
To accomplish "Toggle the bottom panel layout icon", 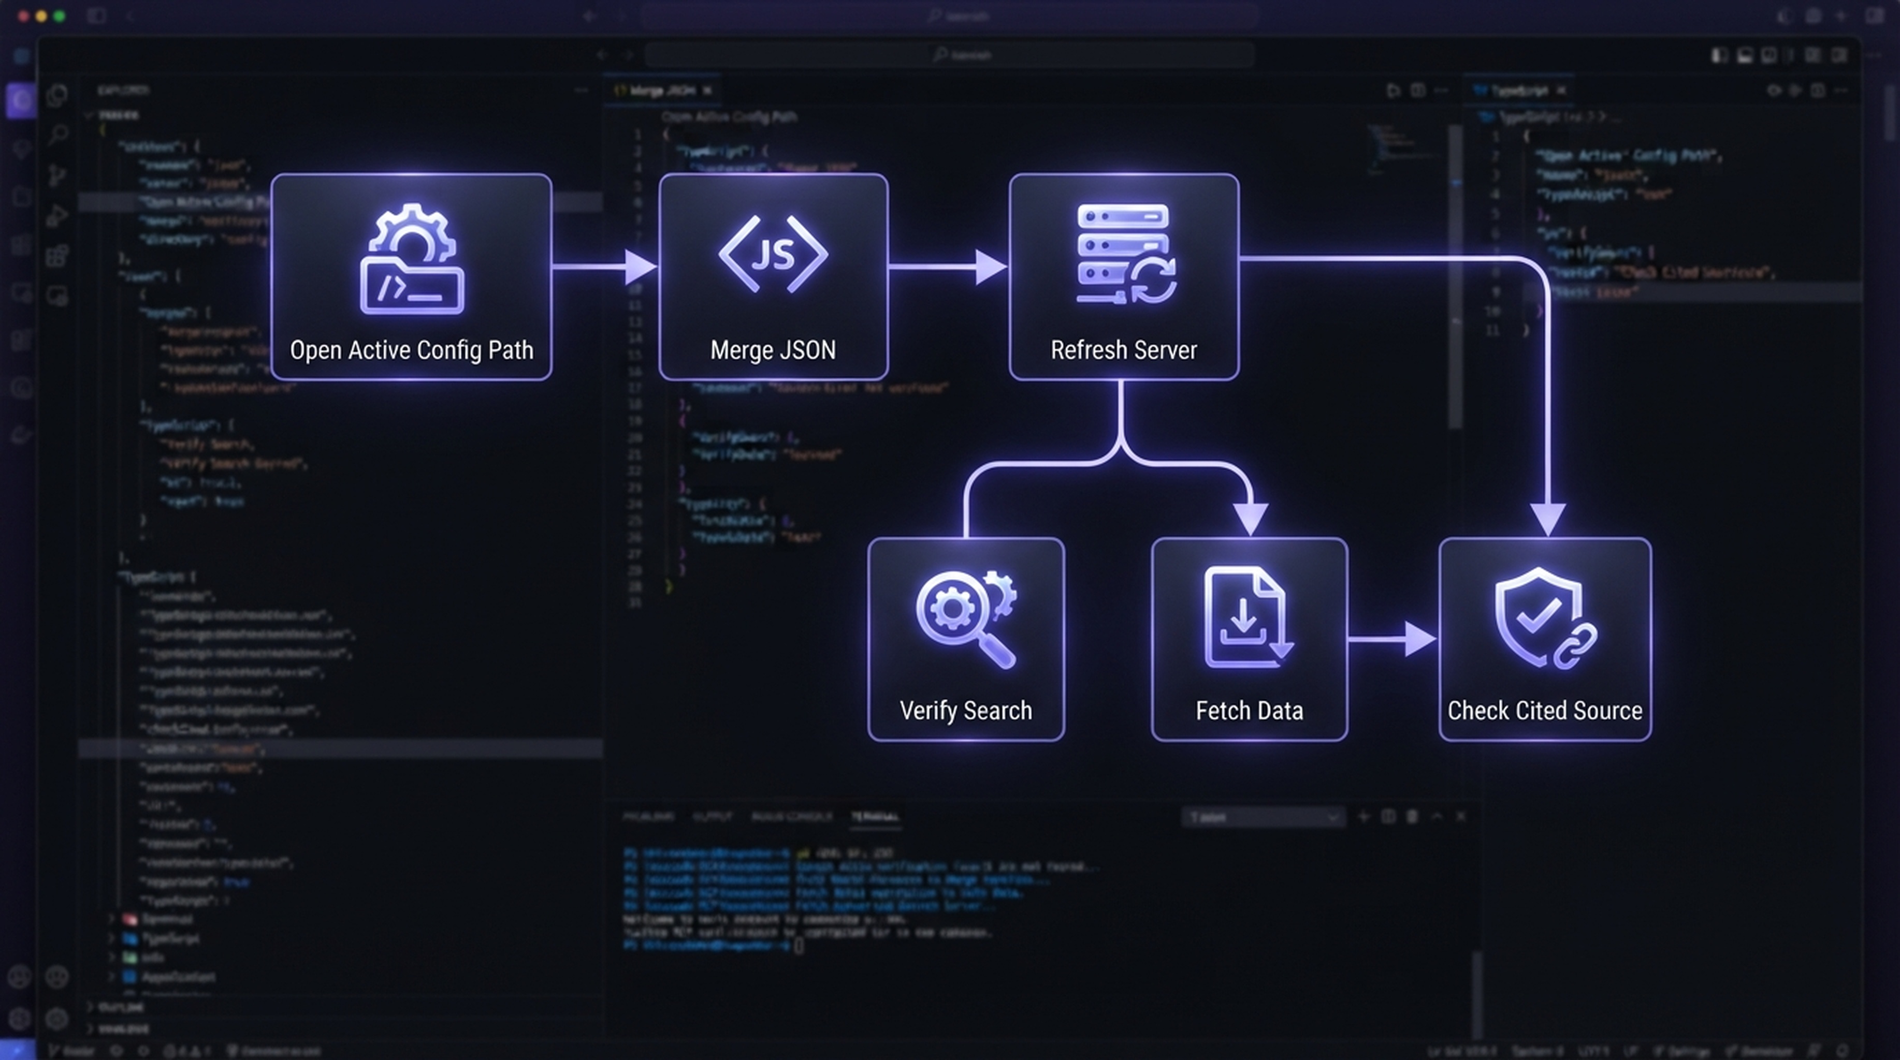I will (x=1744, y=55).
